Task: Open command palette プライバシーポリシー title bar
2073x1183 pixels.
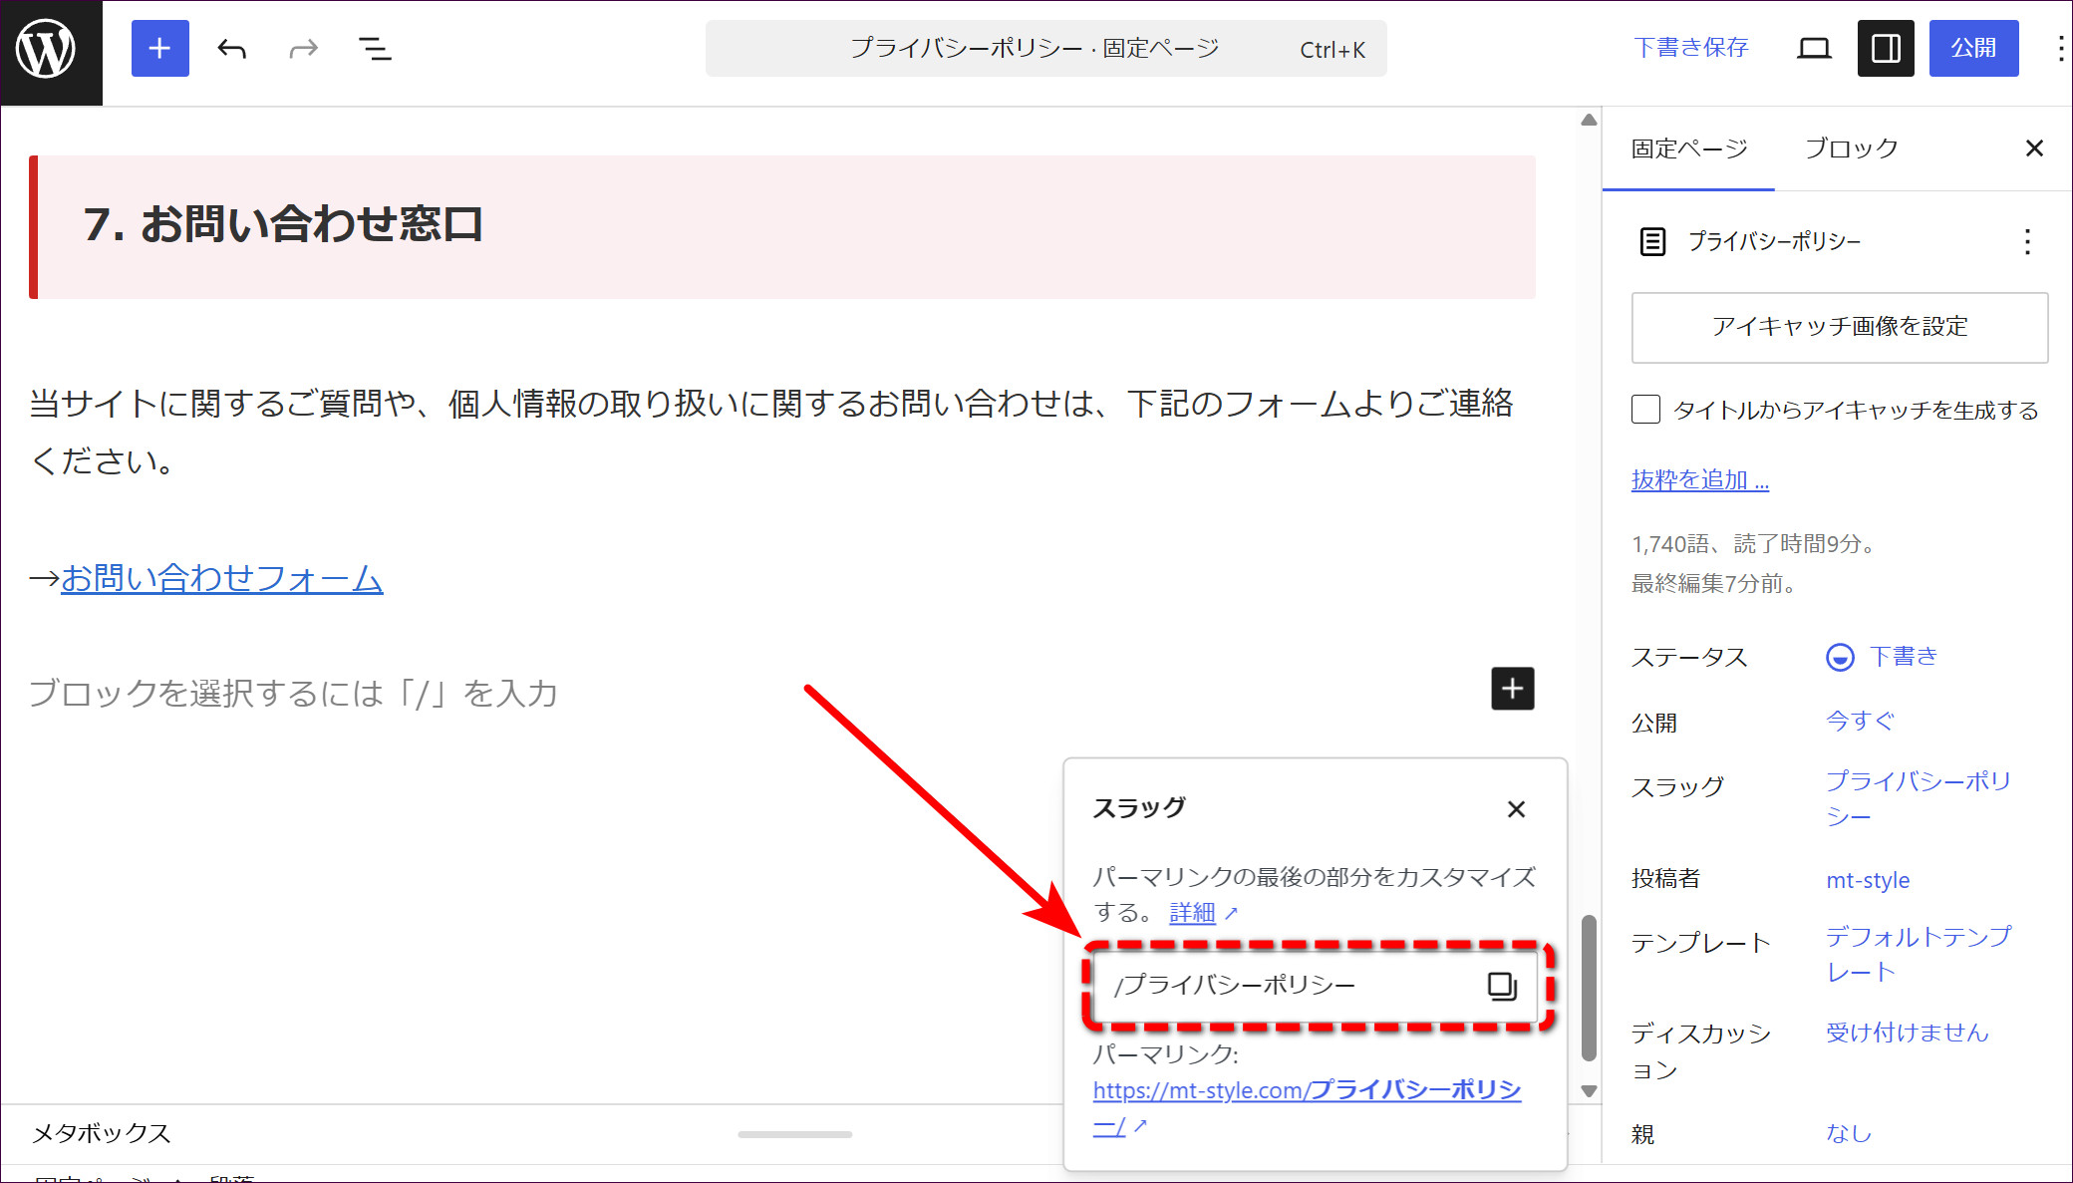Action: coord(1046,49)
